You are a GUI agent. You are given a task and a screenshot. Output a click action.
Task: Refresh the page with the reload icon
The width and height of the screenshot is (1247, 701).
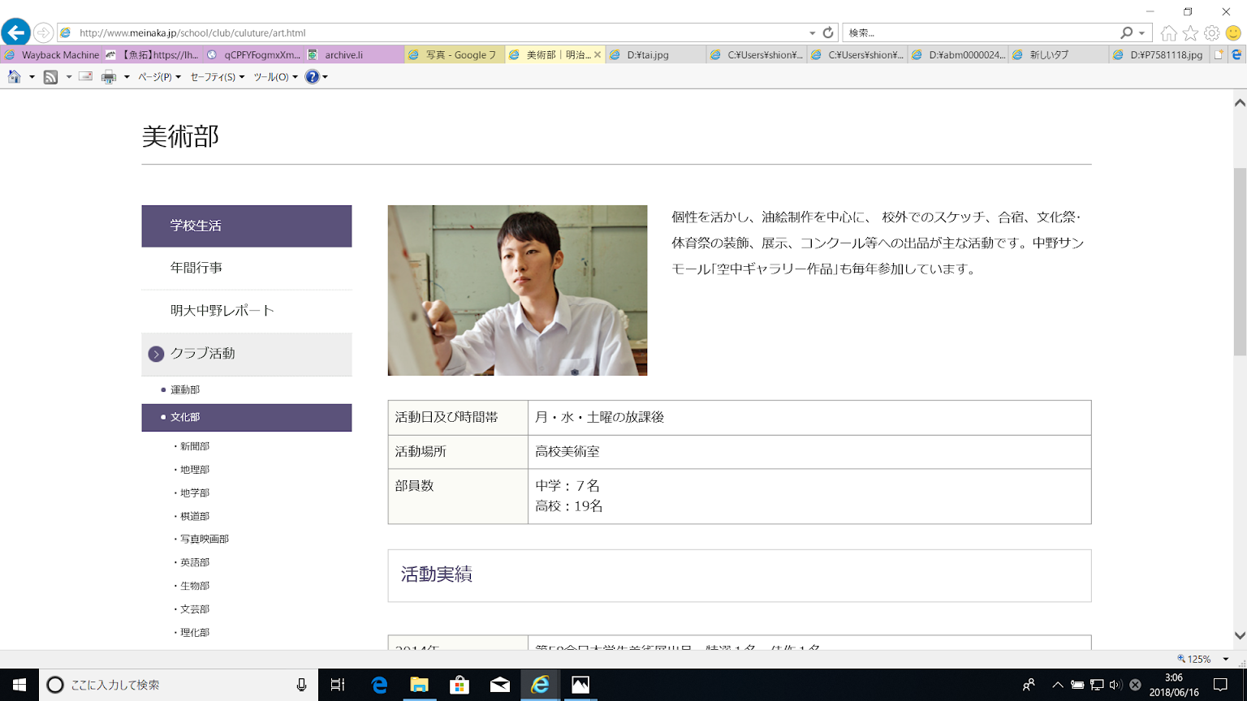point(828,33)
